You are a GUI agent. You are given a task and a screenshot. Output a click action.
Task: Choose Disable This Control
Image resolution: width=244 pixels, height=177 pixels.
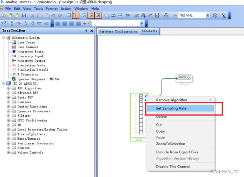click(x=180, y=167)
